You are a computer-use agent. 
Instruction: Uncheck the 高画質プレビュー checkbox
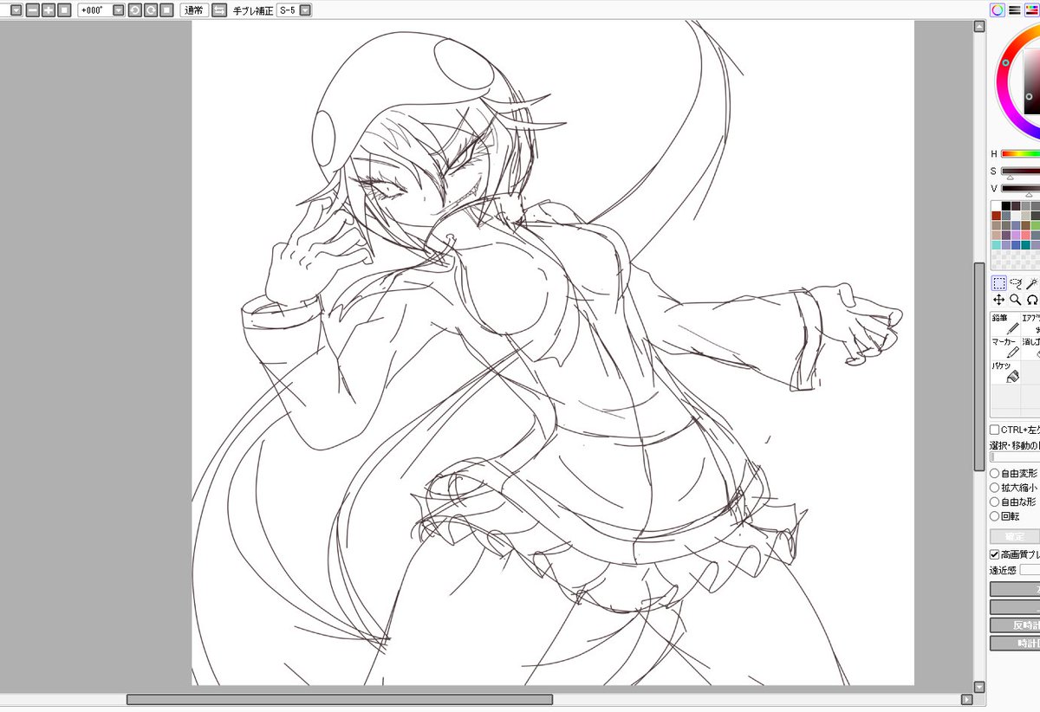pos(994,554)
